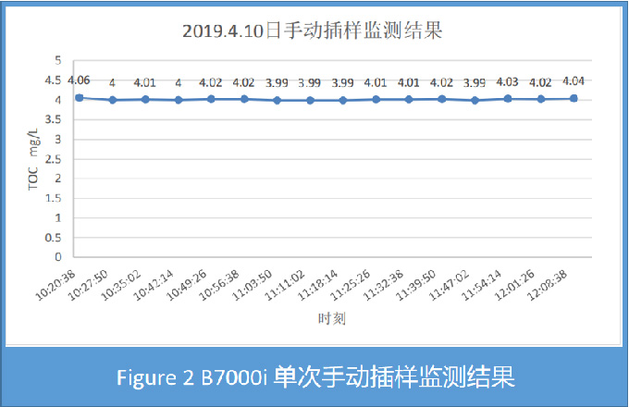Click the last data point marker under 4.04
This screenshot has width=629, height=407.
click(574, 98)
